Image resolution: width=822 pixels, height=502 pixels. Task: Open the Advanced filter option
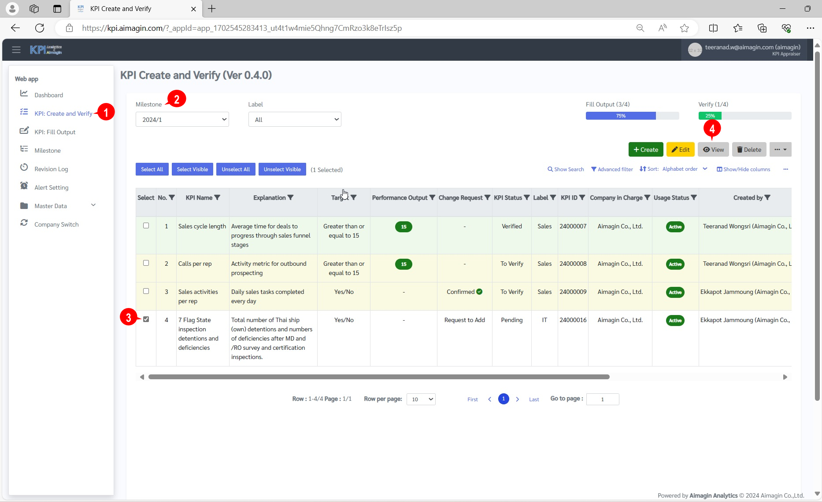[612, 169]
